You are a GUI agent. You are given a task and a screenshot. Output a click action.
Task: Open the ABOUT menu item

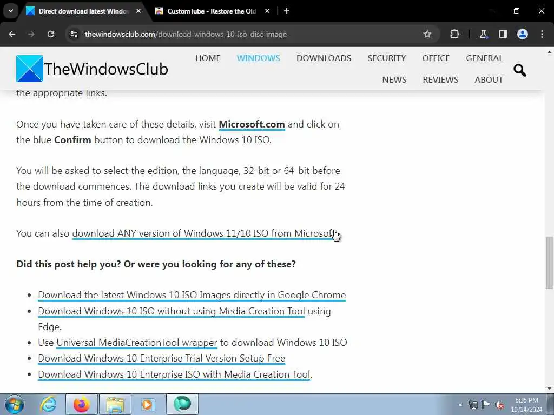(489, 80)
